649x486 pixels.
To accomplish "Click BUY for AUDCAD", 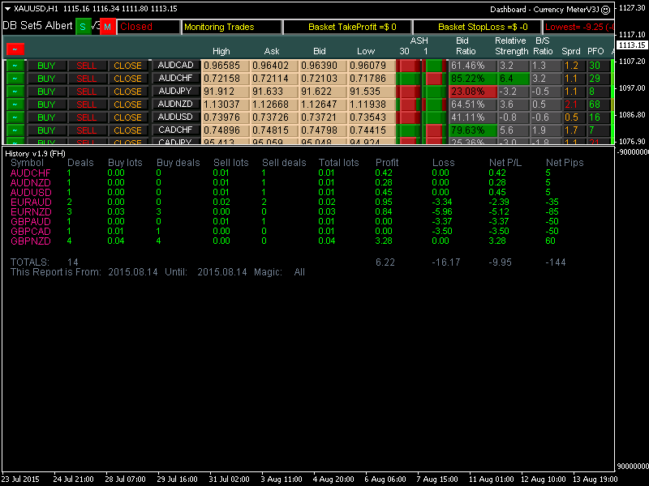I will [x=46, y=66].
